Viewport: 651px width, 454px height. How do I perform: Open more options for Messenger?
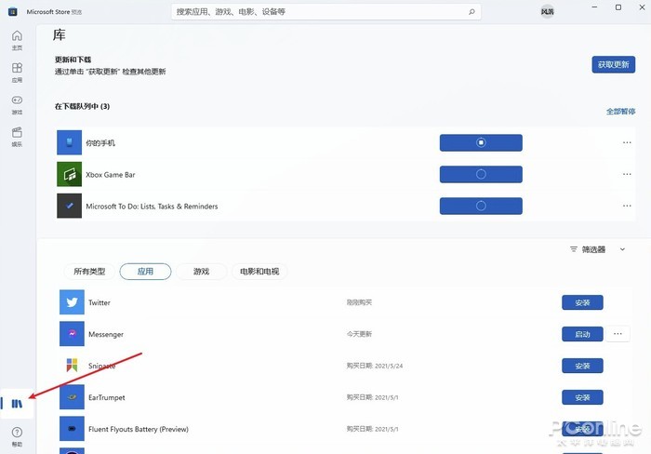coord(618,334)
